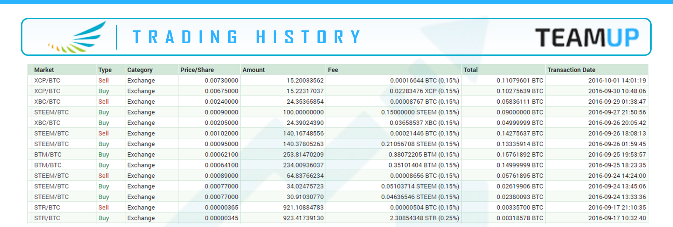Click total 0.15761892 BTC
Image resolution: width=673 pixels, height=227 pixels.
pos(520,154)
